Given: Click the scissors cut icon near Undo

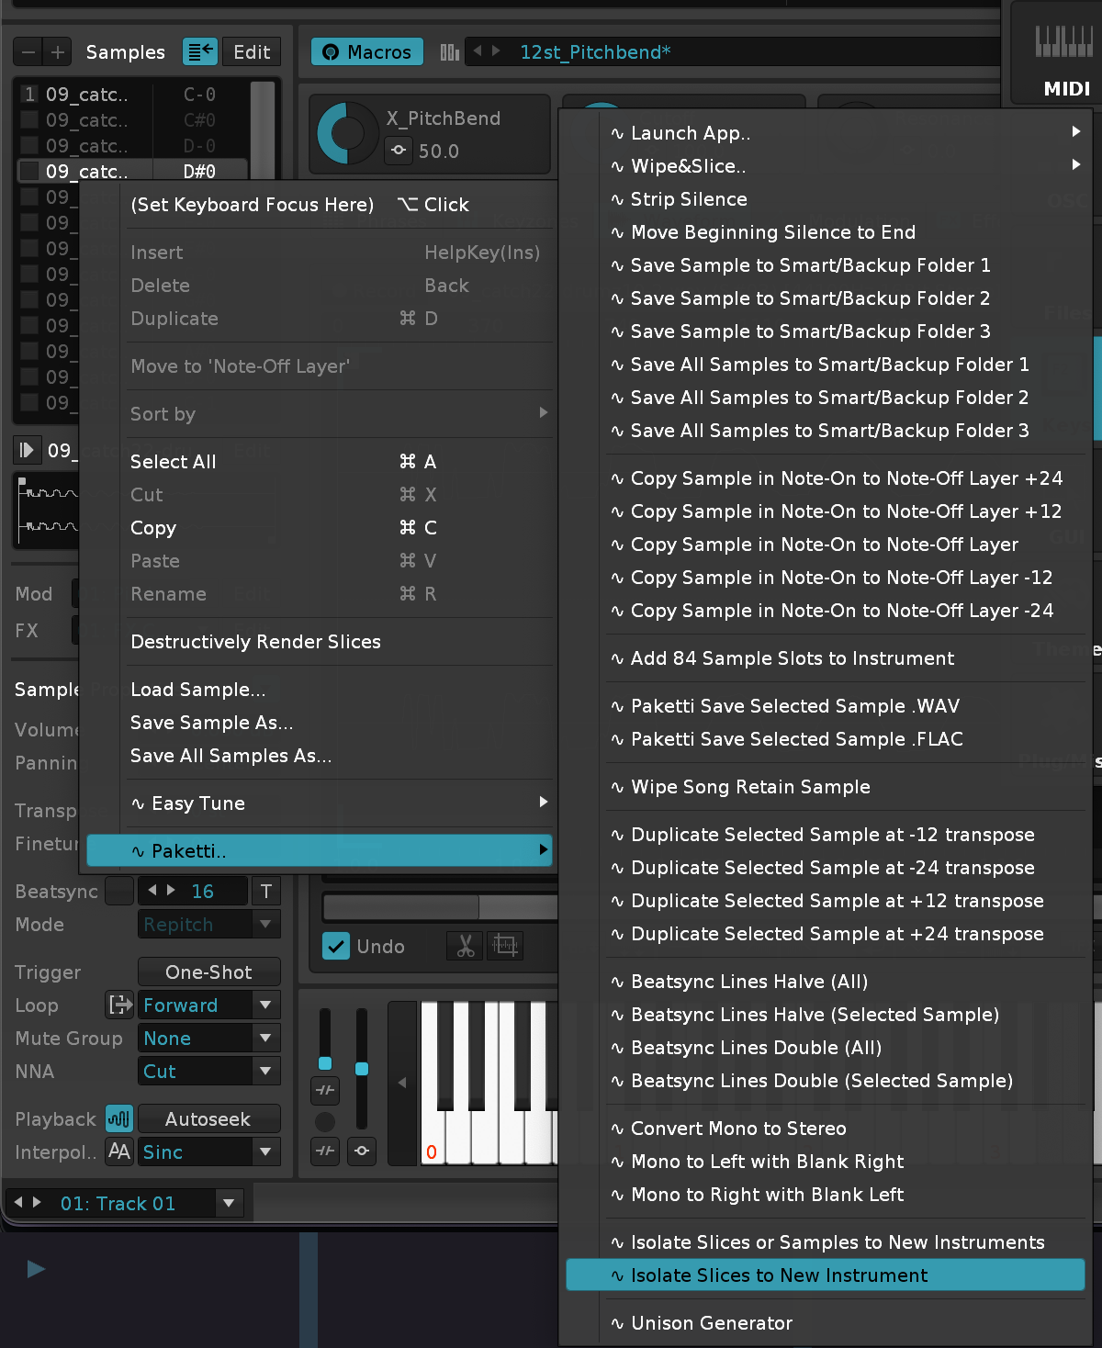Looking at the screenshot, I should [466, 946].
